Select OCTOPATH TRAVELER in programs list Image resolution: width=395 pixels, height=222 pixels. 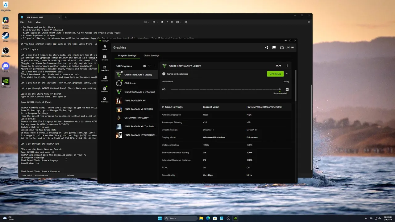(x=137, y=118)
